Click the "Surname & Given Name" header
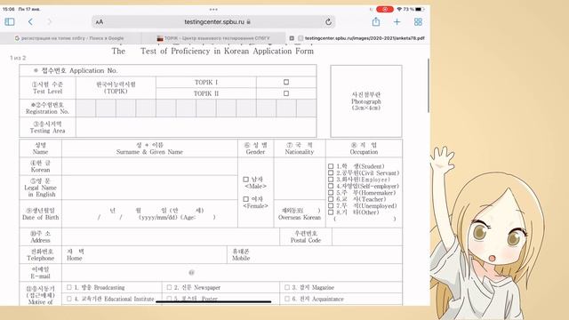This screenshot has width=569, height=320. (149, 152)
